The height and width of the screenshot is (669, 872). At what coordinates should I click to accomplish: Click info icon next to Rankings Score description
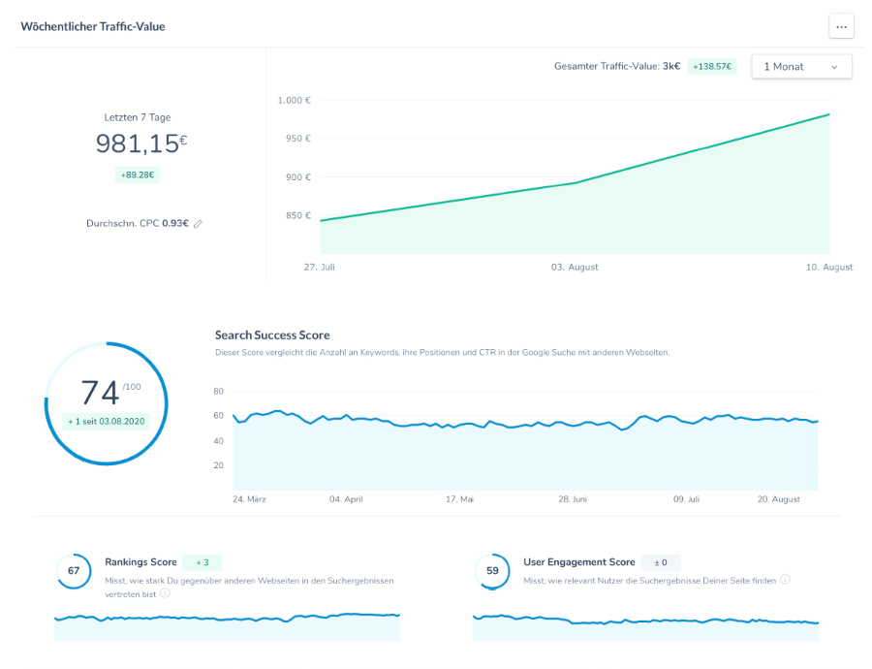coord(165,593)
